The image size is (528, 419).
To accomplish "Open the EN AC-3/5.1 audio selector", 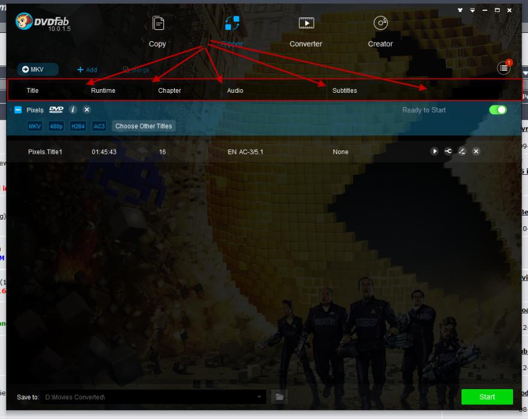I will [x=245, y=152].
